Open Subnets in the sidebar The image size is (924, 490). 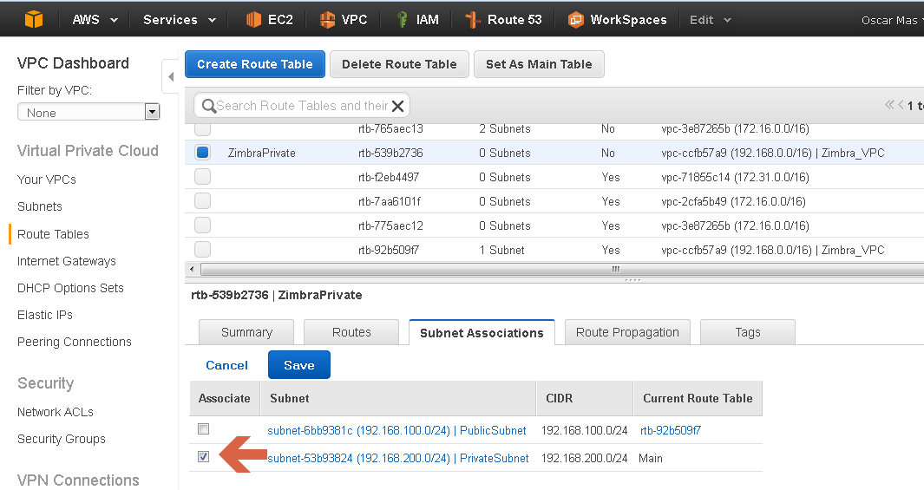40,206
